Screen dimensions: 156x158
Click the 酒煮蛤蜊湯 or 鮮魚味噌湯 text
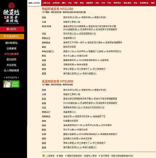coord(75,65)
